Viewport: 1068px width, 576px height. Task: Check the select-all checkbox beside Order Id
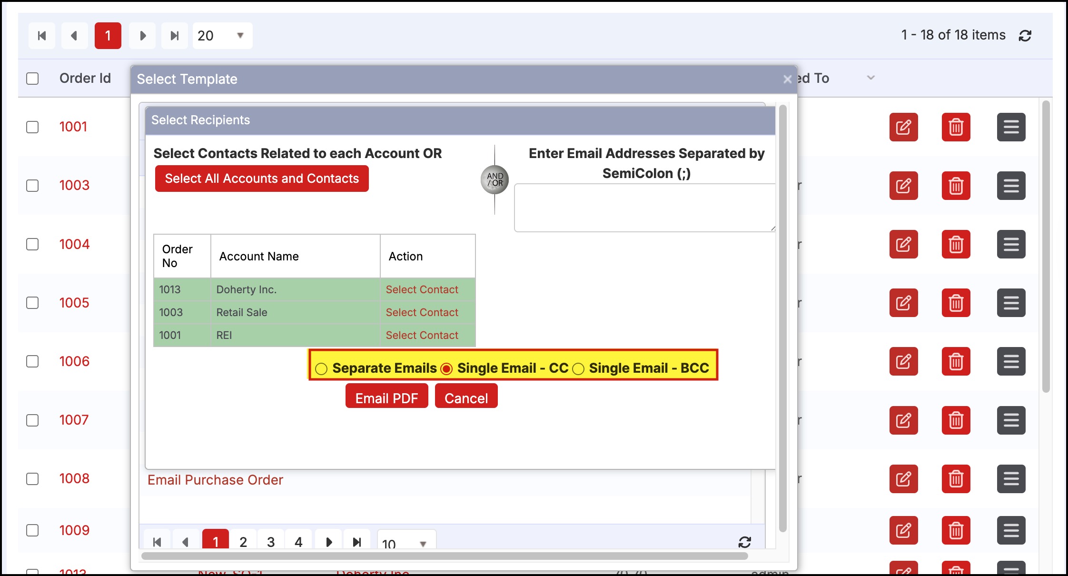(32, 79)
